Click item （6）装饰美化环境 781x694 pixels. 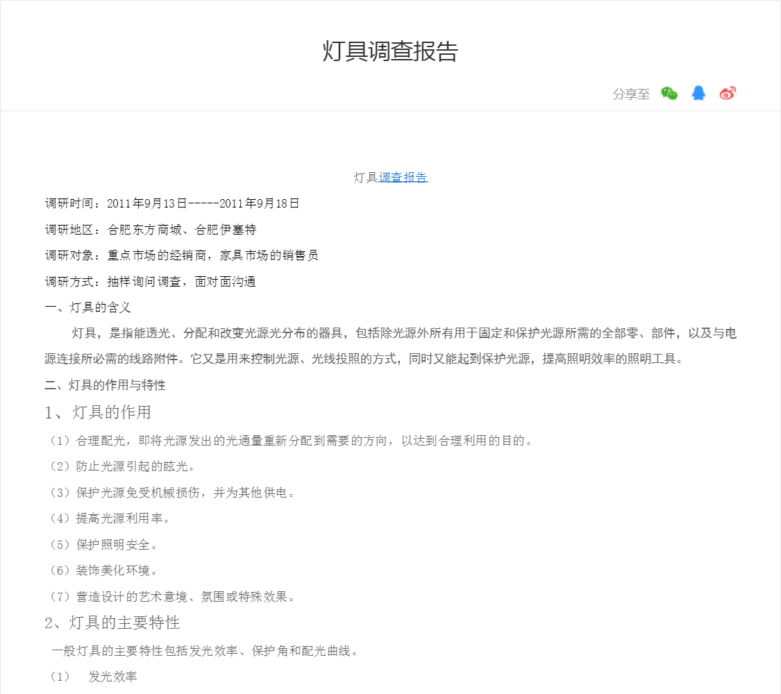tap(103, 570)
